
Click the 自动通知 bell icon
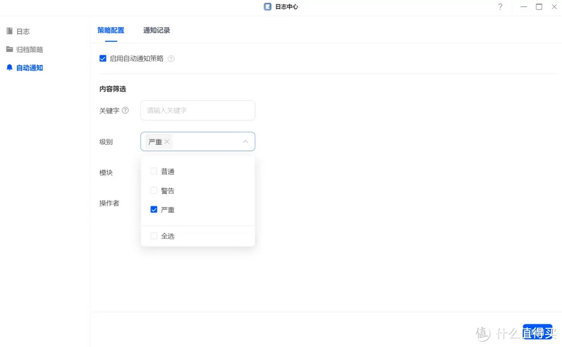tap(8, 67)
